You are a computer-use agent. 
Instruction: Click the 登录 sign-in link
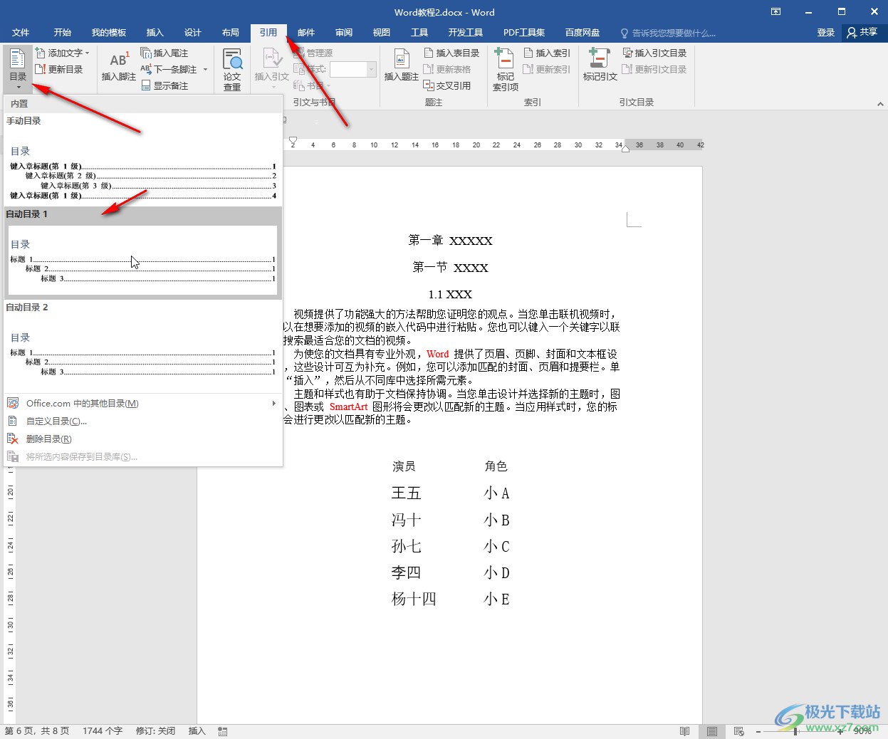click(x=825, y=33)
